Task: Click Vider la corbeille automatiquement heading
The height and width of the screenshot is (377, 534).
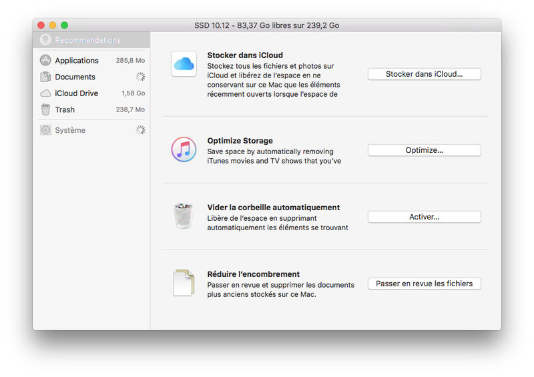Action: 274,208
